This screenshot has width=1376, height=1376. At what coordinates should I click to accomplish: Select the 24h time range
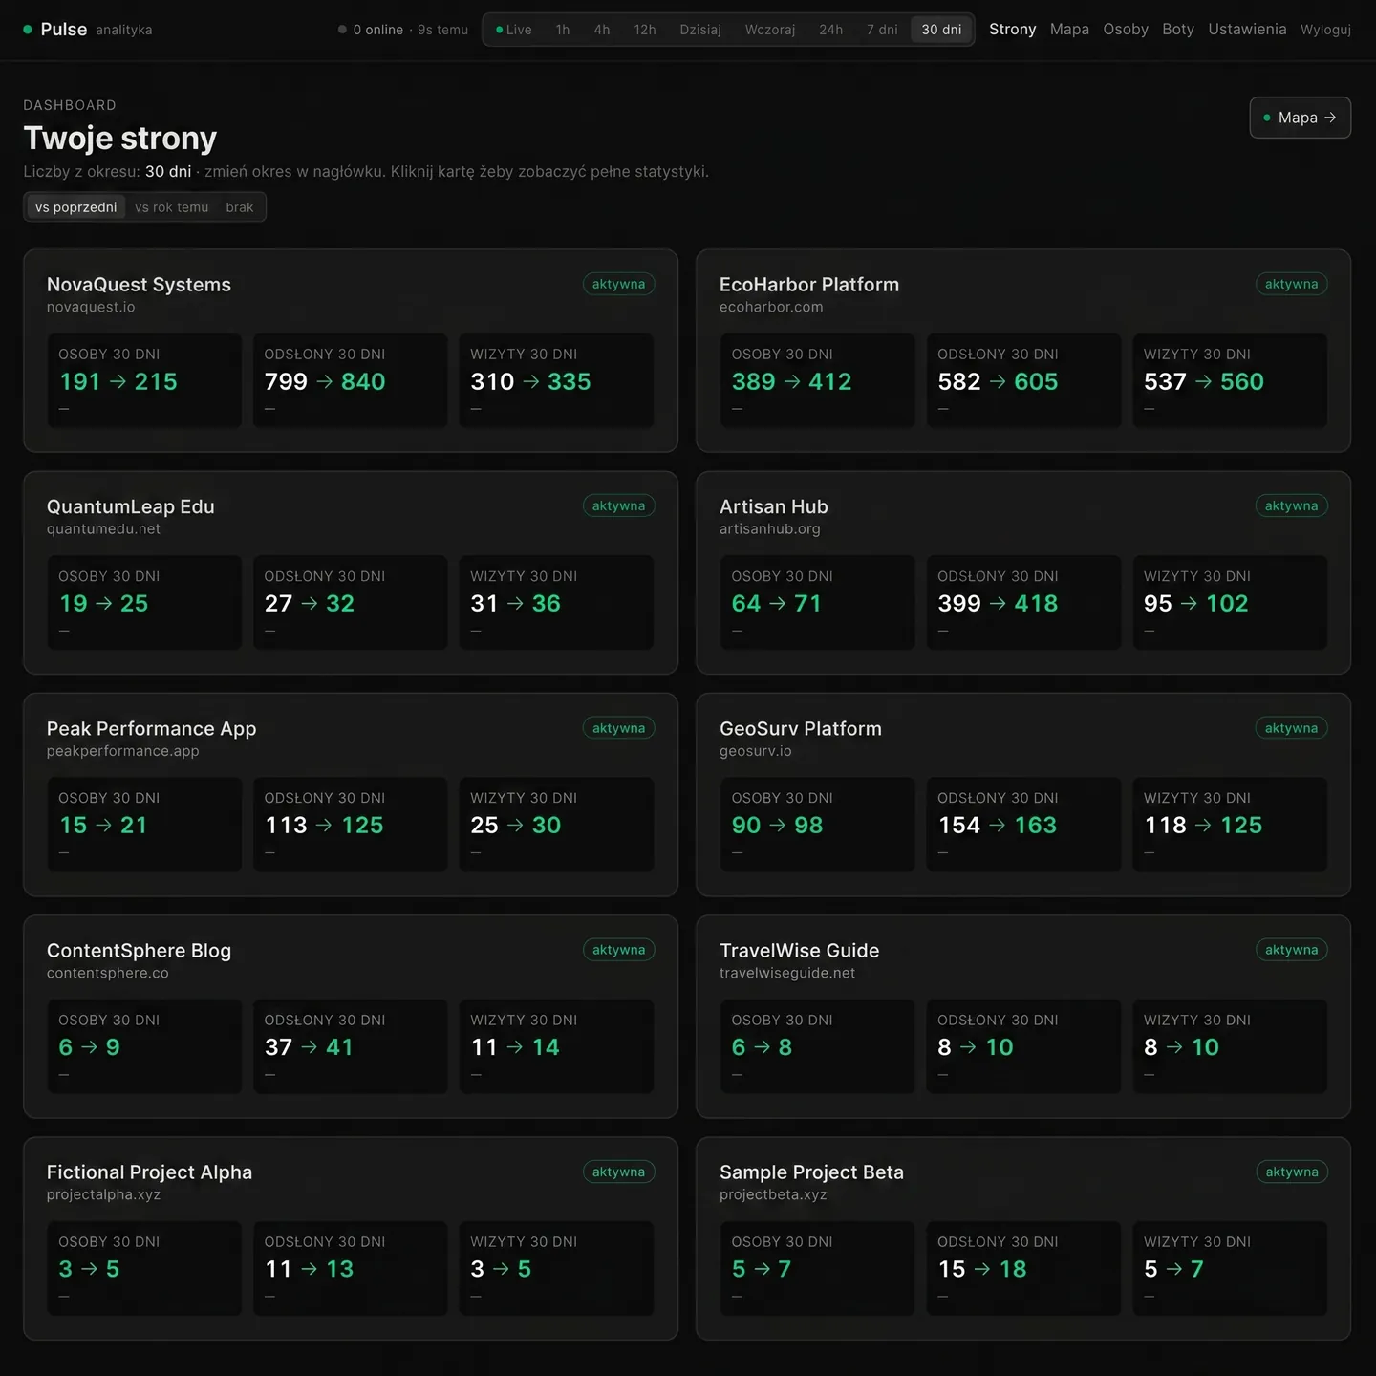831,30
